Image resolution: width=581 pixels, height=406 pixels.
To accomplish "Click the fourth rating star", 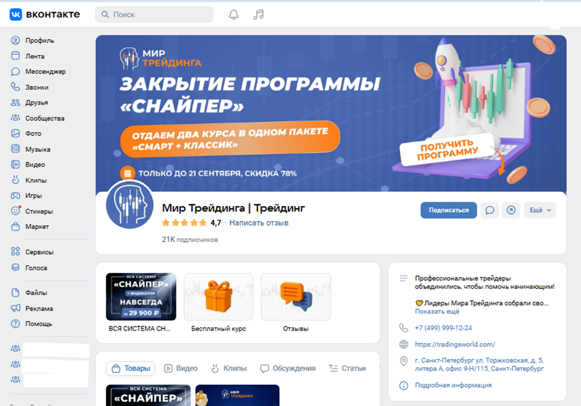I will click(x=193, y=222).
